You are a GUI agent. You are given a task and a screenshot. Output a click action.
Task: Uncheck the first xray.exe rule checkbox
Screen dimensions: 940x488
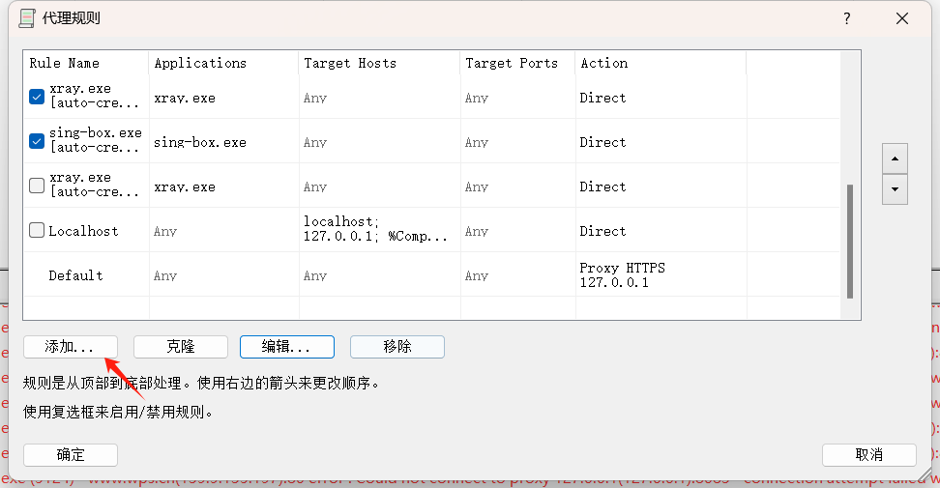coord(37,97)
